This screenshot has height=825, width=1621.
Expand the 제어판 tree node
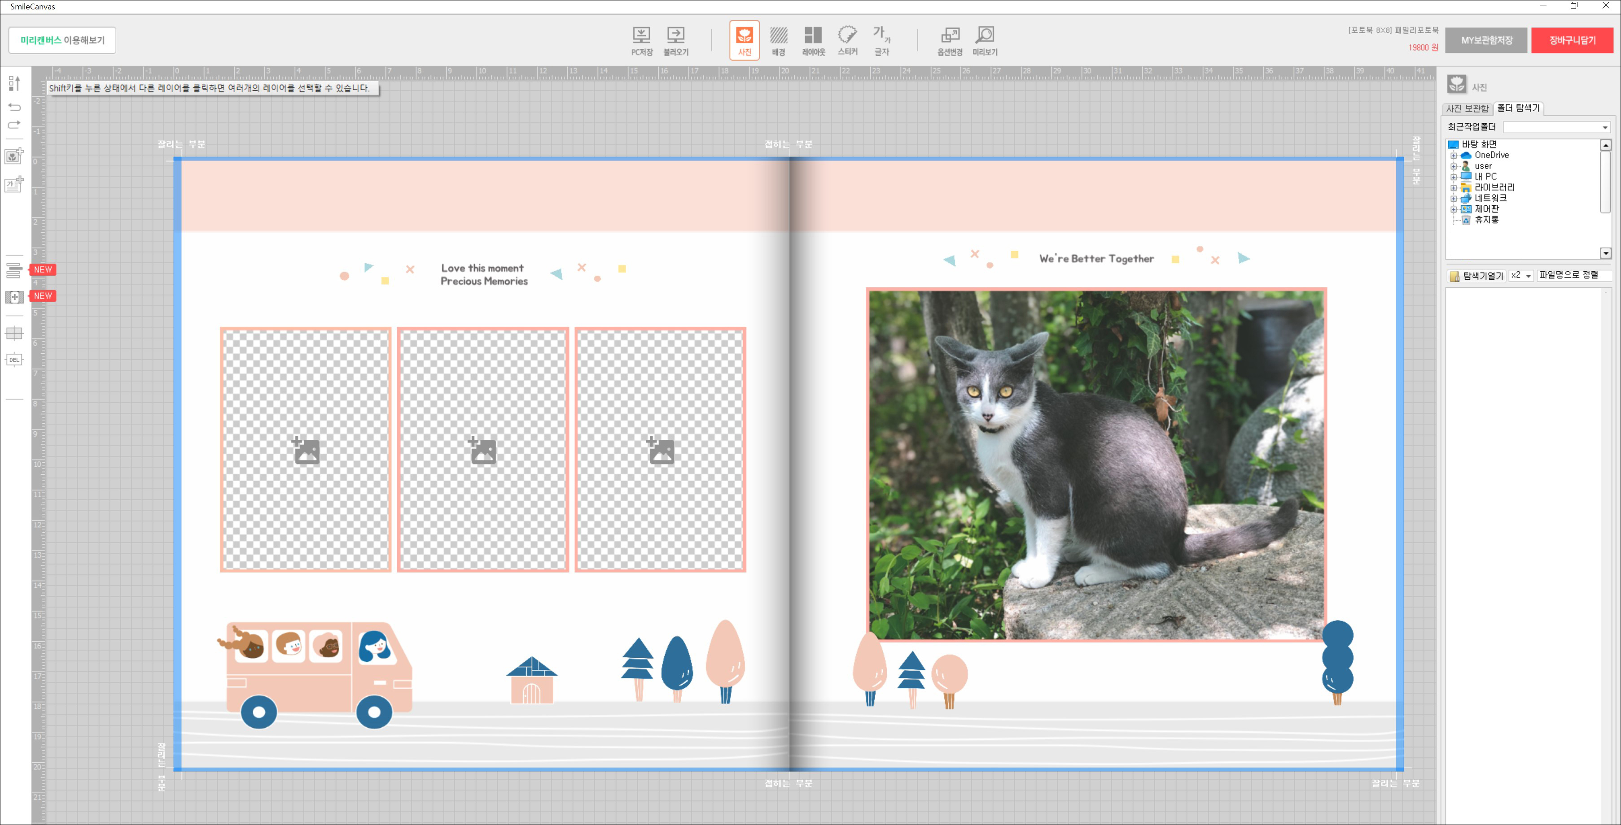click(1454, 209)
